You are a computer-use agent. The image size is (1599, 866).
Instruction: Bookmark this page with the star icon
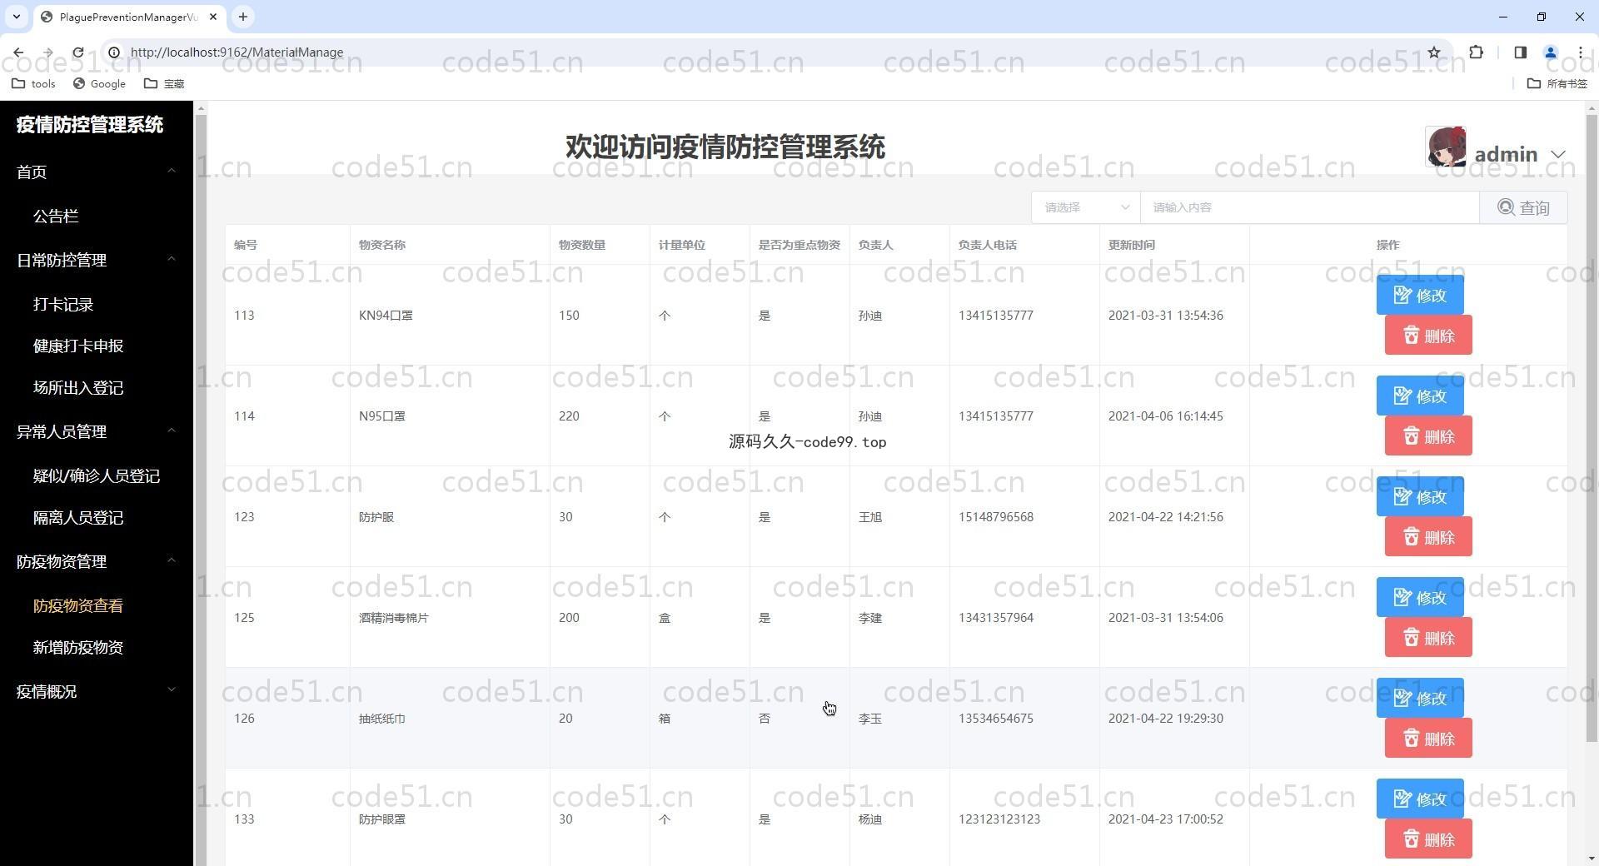click(1433, 52)
